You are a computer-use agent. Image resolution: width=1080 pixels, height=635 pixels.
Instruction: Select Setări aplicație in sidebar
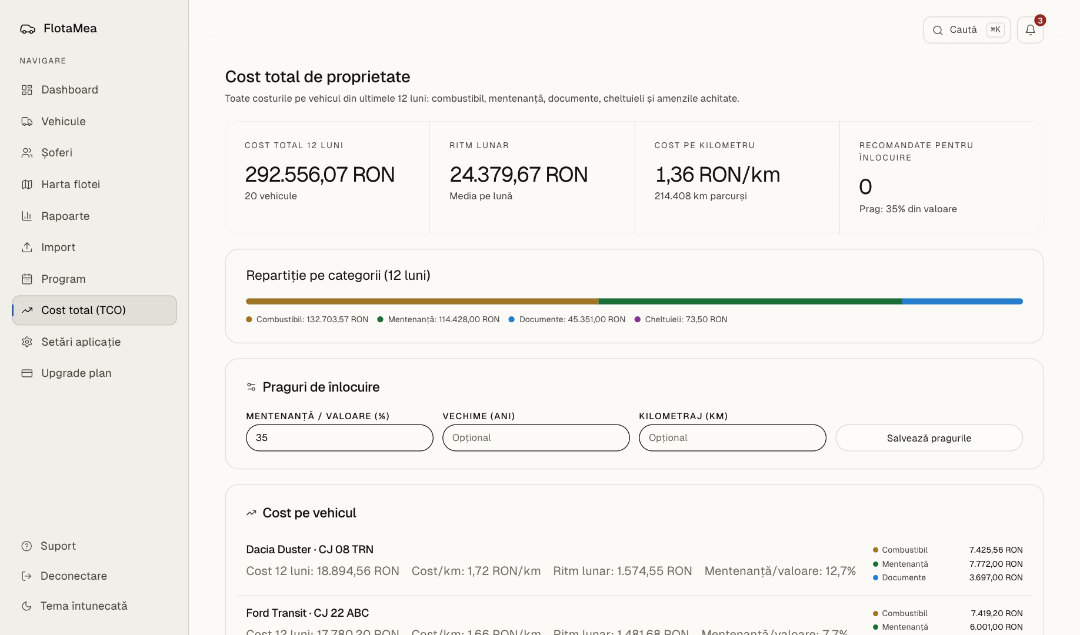94,342
